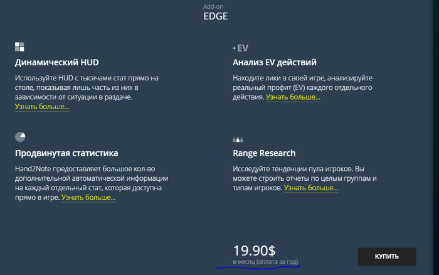Click the Продвинутая статистика heading
Screen dimensions: 439x275
coord(66,153)
